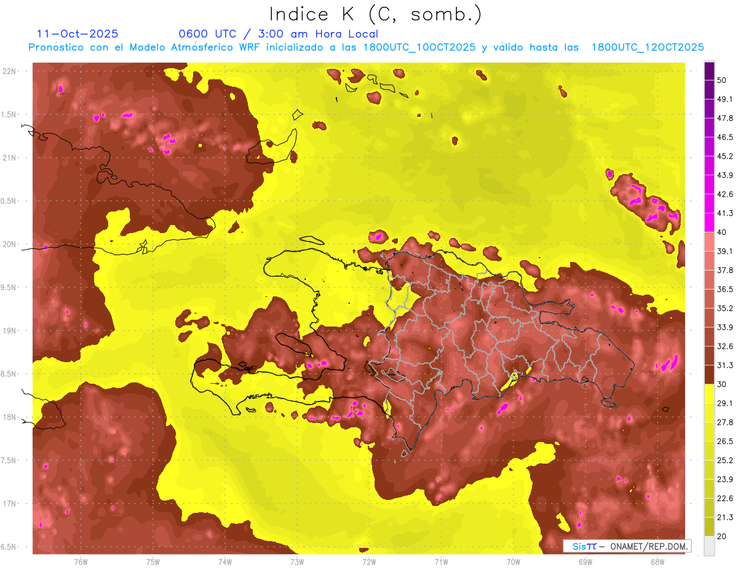Click the '74W' longitude label
The height and width of the screenshot is (570, 738).
coord(225,561)
